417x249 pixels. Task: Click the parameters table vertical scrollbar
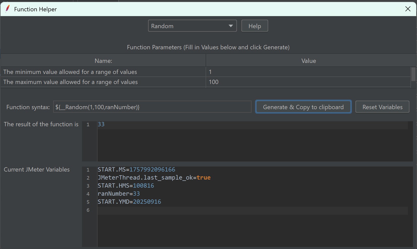413,74
